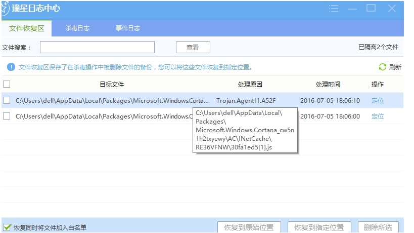Open the 事件日志 tab

click(x=128, y=28)
